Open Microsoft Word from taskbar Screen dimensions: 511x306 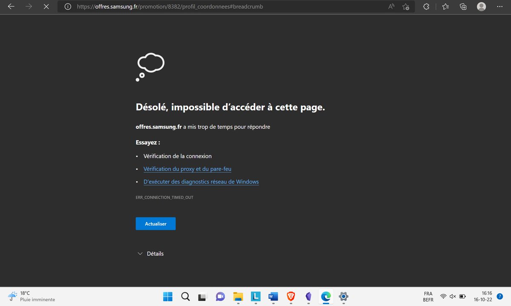(x=273, y=296)
